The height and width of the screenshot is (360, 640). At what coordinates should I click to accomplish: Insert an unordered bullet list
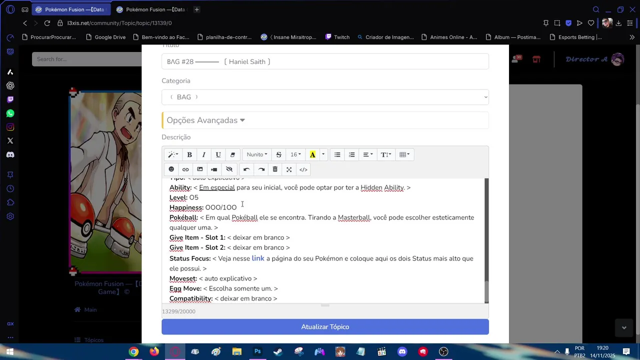[x=337, y=154]
